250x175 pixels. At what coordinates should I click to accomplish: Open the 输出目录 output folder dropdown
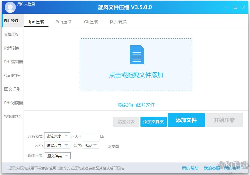point(58,155)
